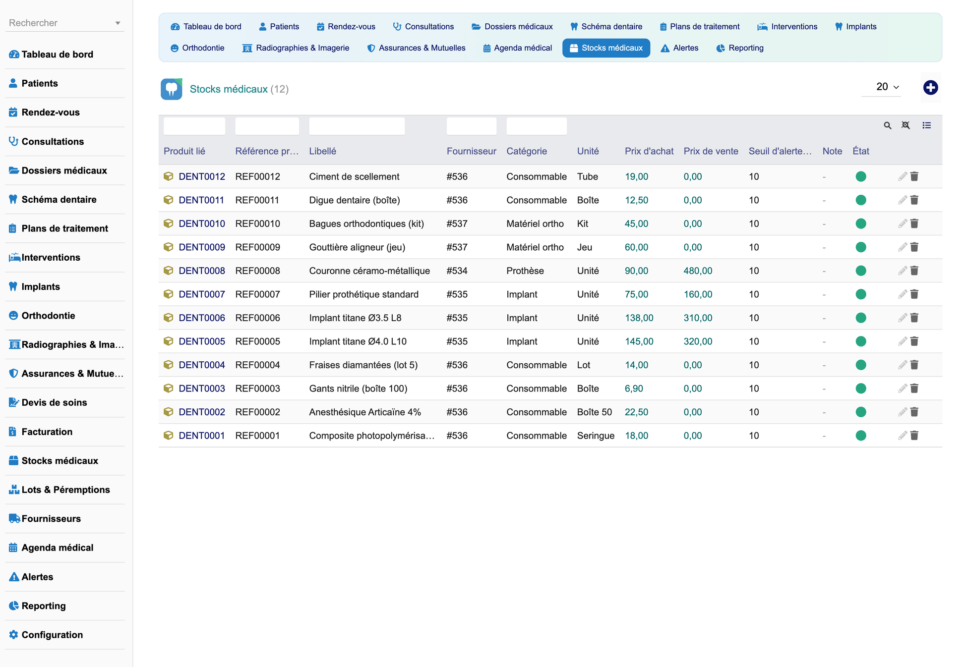Open the DENT0001 product link
Viewport: 965px width, 667px height.
(202, 436)
